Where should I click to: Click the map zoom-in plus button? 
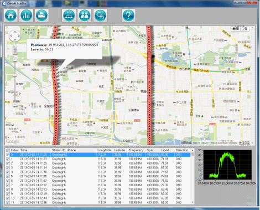(15, 59)
